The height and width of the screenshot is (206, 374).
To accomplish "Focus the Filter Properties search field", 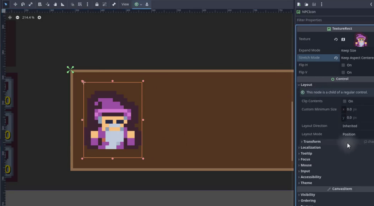I will pyautogui.click(x=335, y=20).
